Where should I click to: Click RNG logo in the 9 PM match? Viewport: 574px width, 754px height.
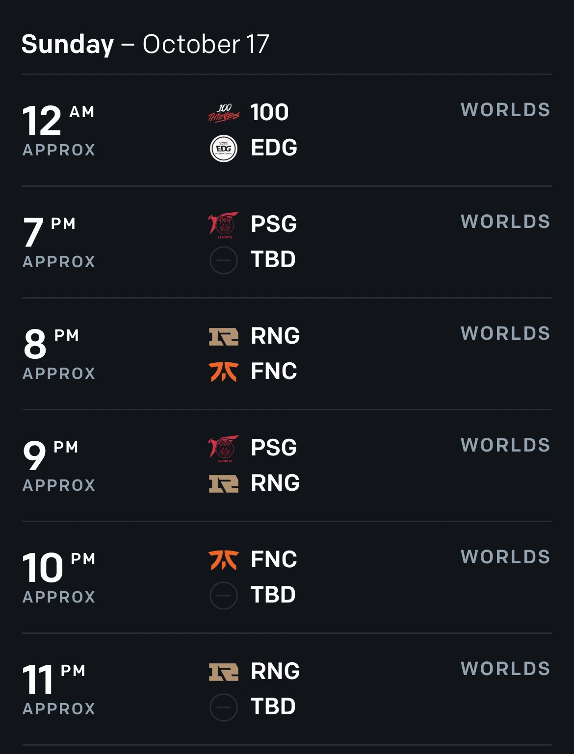click(x=224, y=483)
